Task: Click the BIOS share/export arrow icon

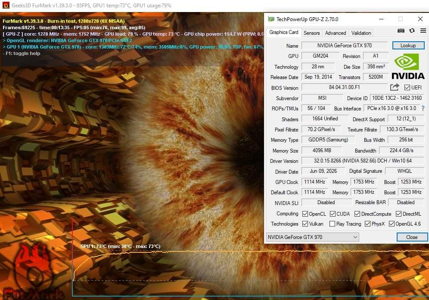Action: 395,87
